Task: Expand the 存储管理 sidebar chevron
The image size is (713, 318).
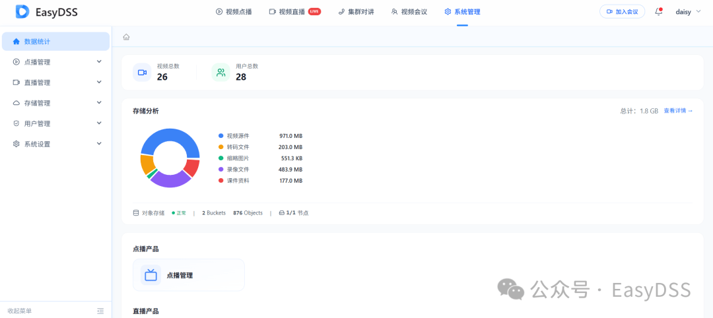Action: [99, 103]
